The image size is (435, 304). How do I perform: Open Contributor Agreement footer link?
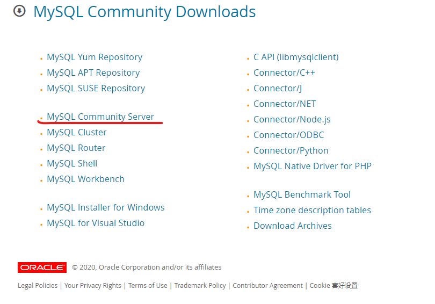click(268, 285)
